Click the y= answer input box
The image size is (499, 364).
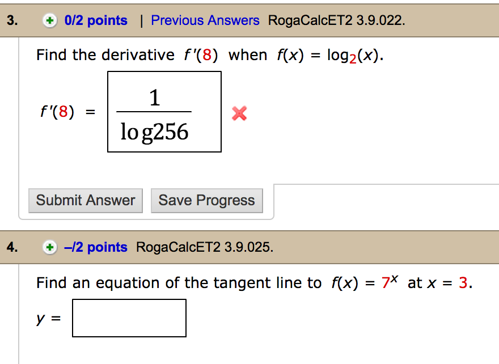click(x=129, y=318)
